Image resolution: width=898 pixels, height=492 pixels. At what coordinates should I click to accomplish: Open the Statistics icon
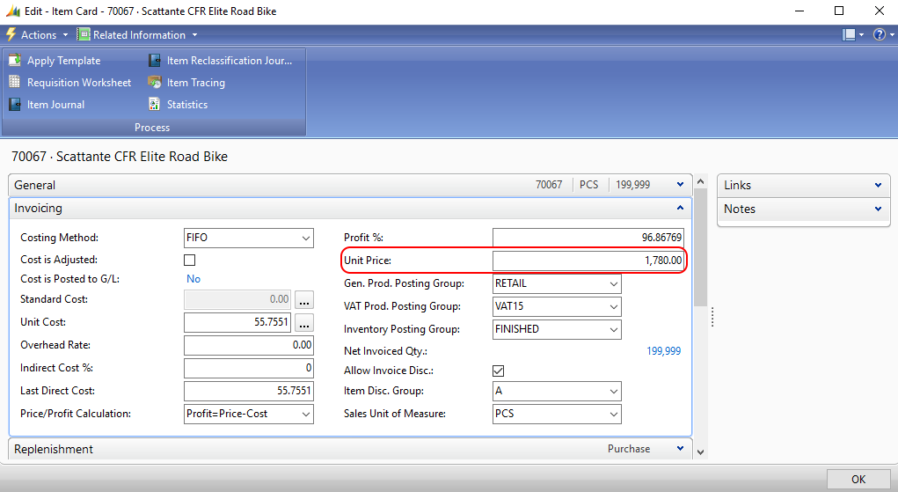click(x=155, y=104)
